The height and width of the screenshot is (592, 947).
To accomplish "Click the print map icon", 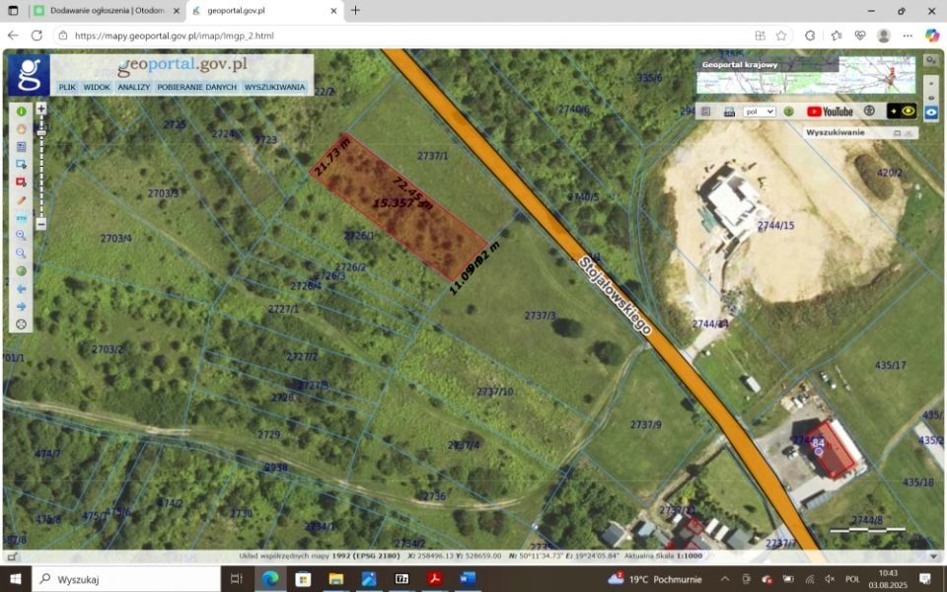I will (729, 111).
